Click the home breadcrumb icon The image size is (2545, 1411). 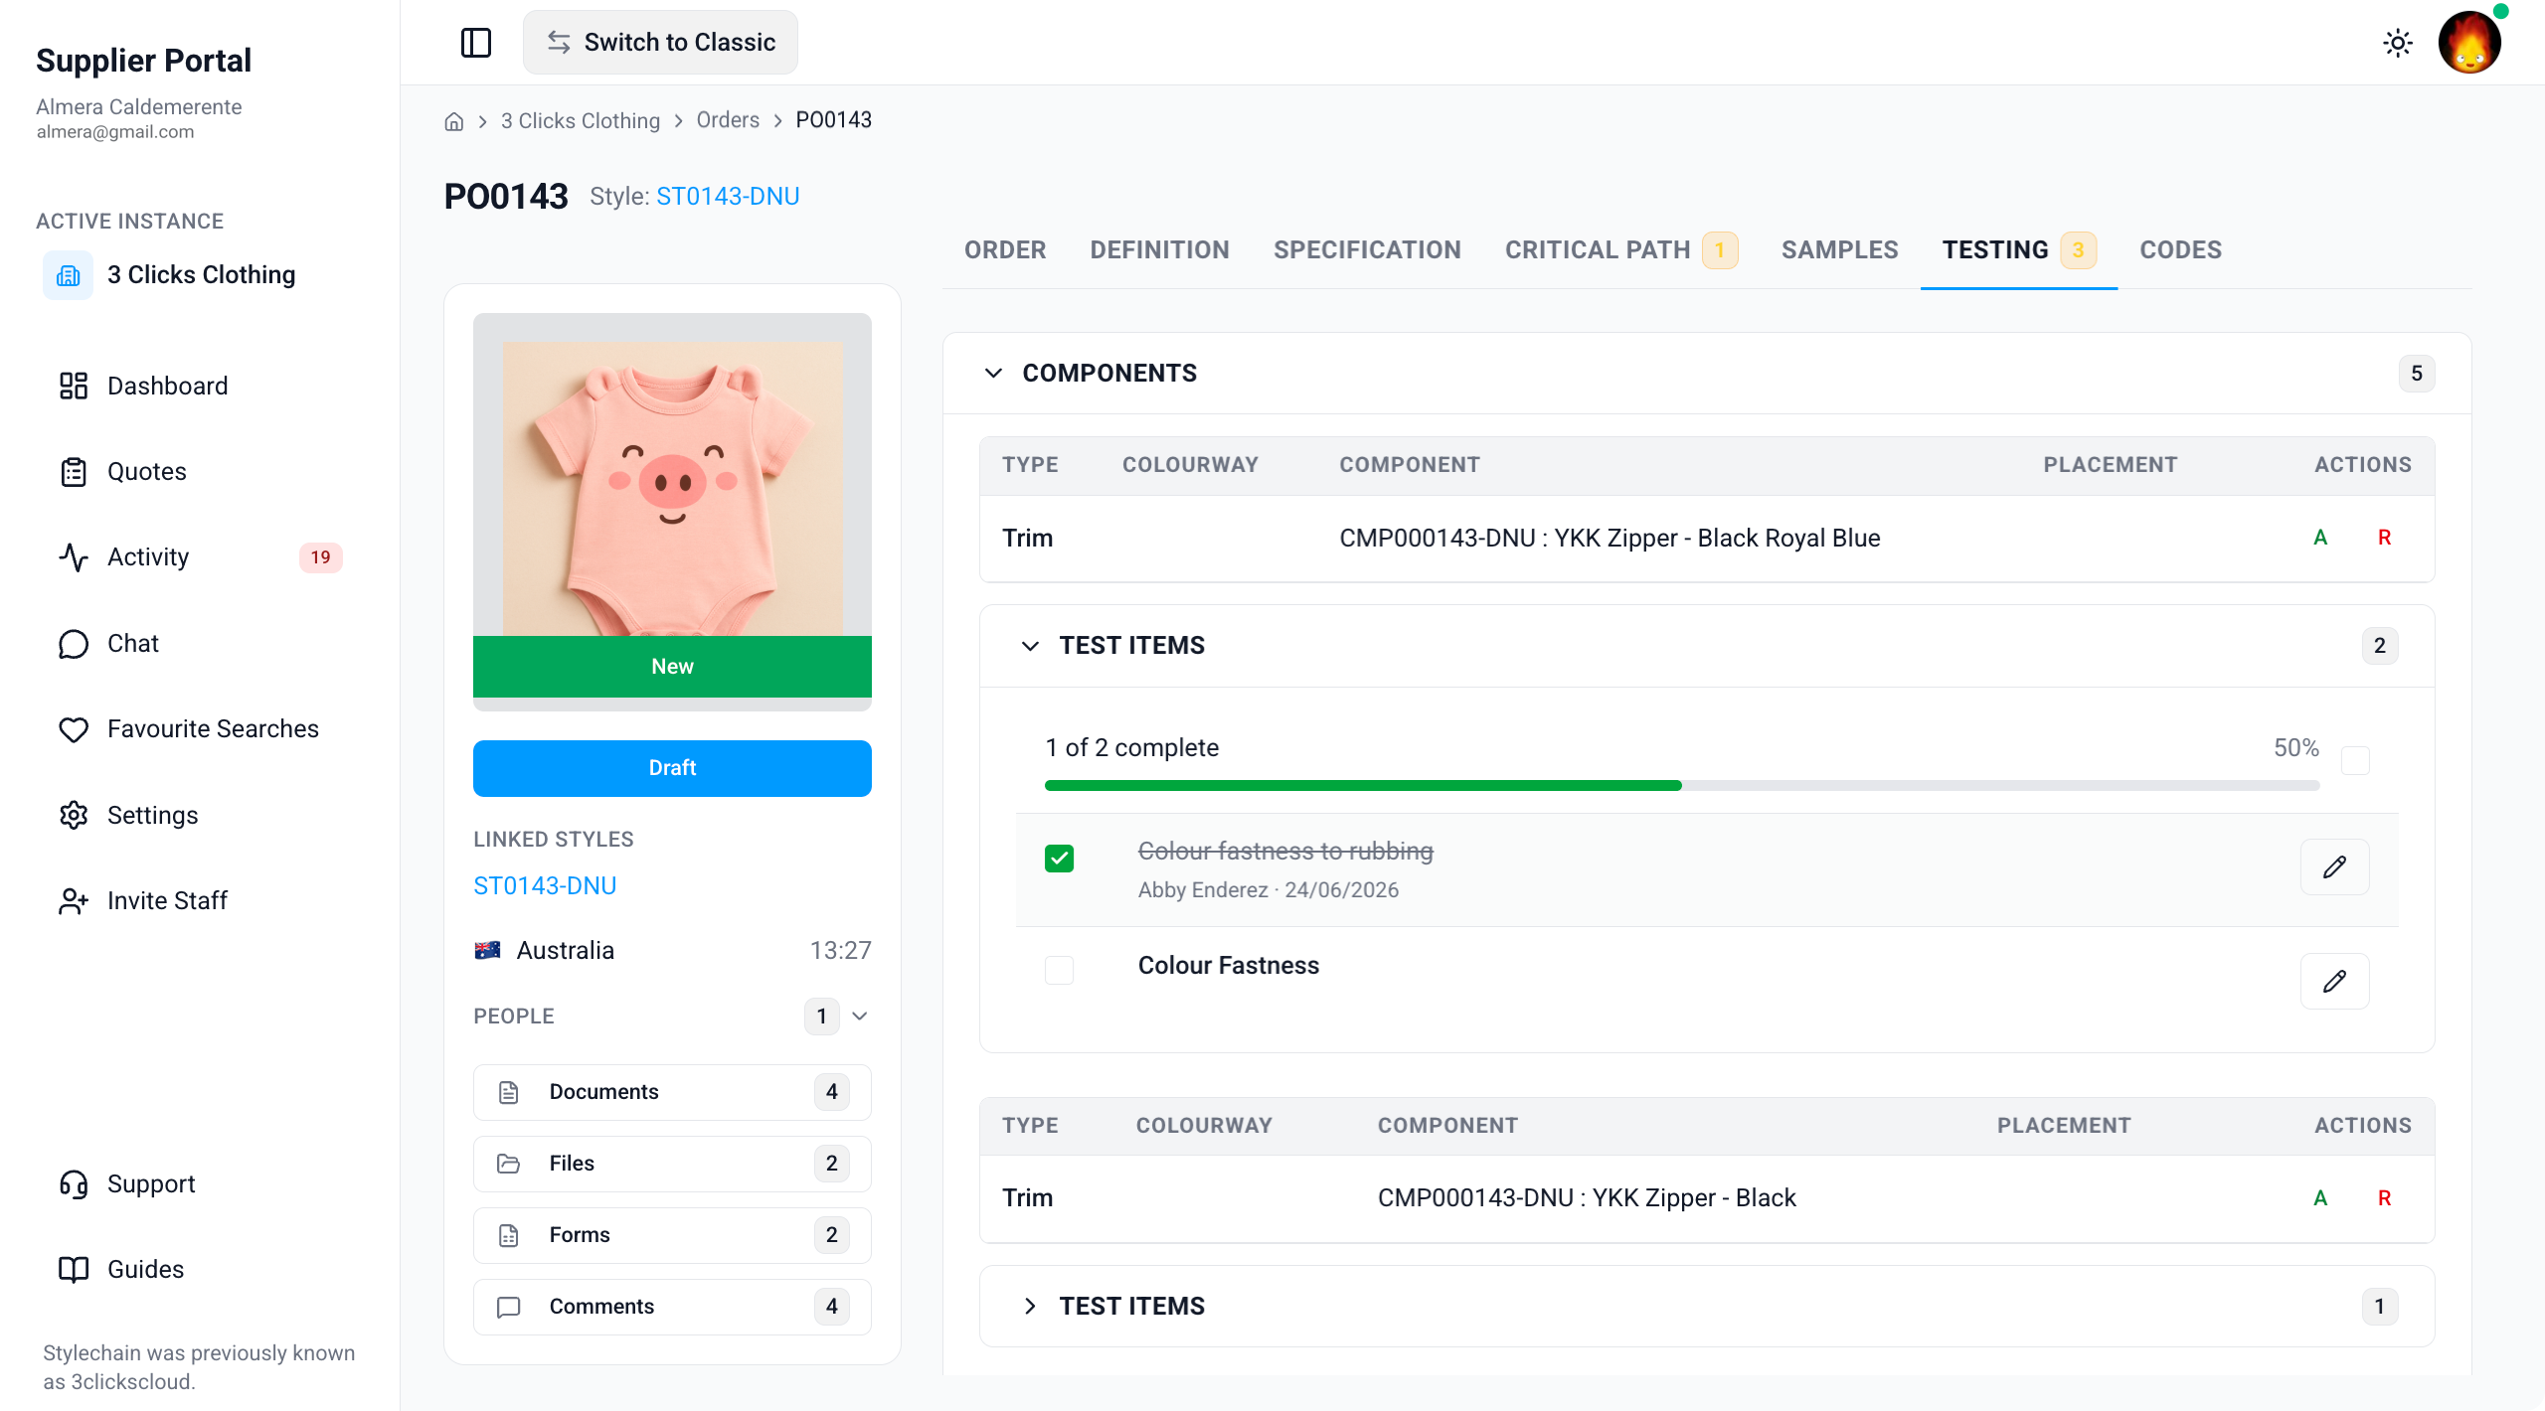click(454, 121)
